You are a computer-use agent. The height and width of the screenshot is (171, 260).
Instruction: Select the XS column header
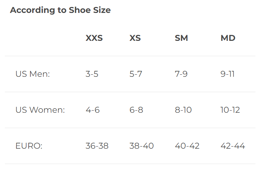point(135,38)
